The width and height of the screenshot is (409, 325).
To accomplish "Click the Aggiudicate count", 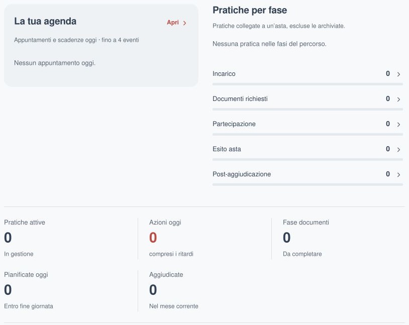I will (153, 290).
